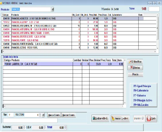Screen dimensions: 162x132
Task: Click the I.G.V value field
Action: (x=38, y=128)
